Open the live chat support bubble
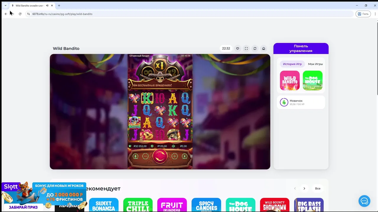Viewport: 378px width, 212px height. pos(364,201)
